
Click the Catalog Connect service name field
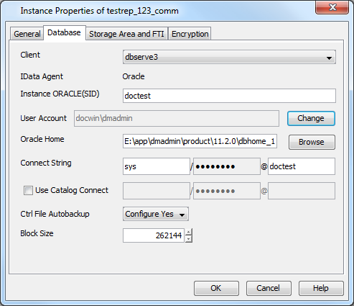pyautogui.click(x=302, y=191)
